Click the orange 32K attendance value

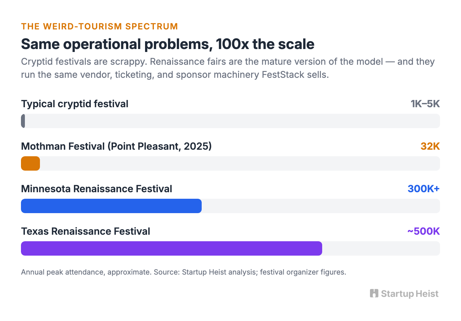pos(430,146)
